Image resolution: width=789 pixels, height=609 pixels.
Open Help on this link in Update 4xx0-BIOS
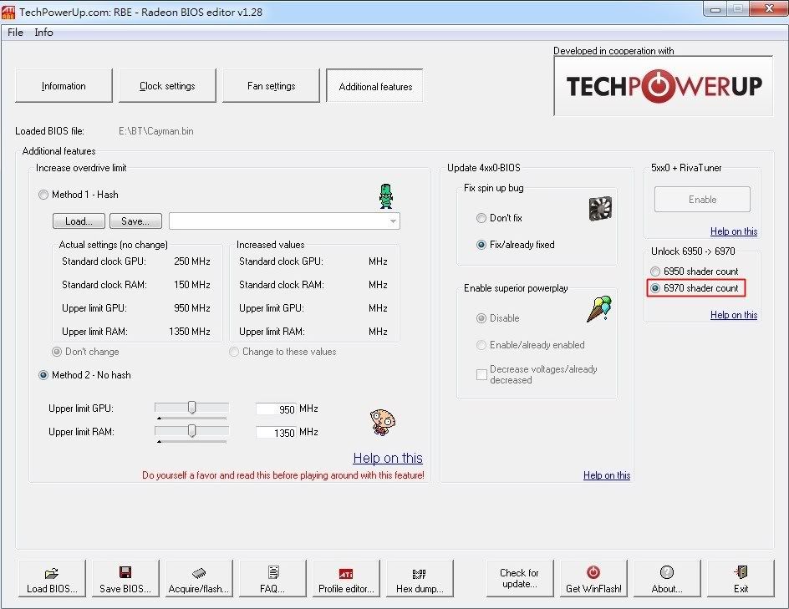(x=607, y=475)
